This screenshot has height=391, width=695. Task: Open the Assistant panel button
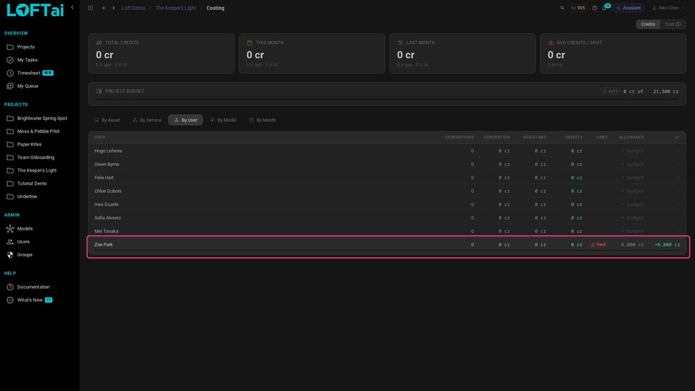(628, 8)
